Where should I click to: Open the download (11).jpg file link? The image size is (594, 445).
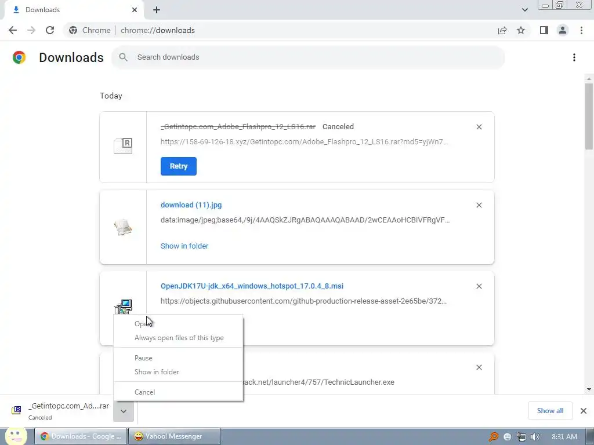191,205
